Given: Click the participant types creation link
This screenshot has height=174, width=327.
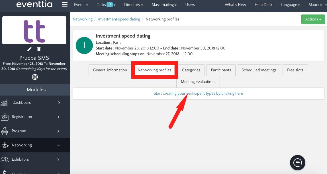Looking at the screenshot, I should point(198,93).
